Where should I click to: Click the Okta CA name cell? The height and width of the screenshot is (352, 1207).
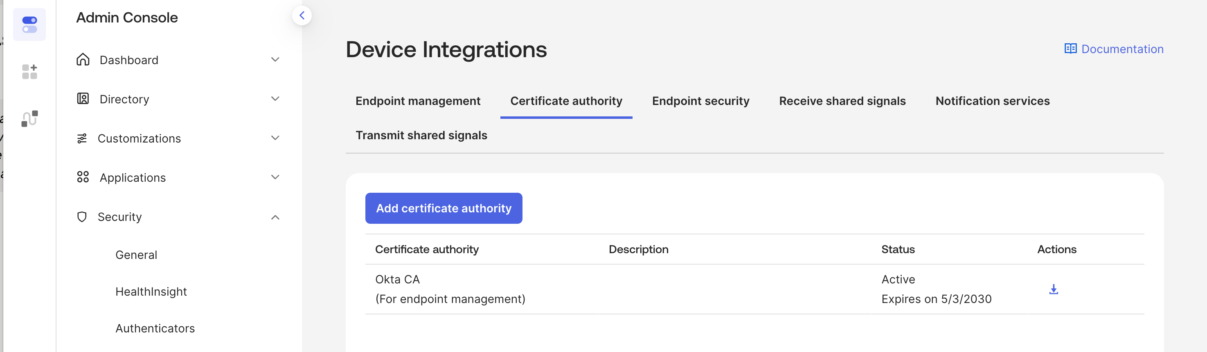(x=397, y=279)
